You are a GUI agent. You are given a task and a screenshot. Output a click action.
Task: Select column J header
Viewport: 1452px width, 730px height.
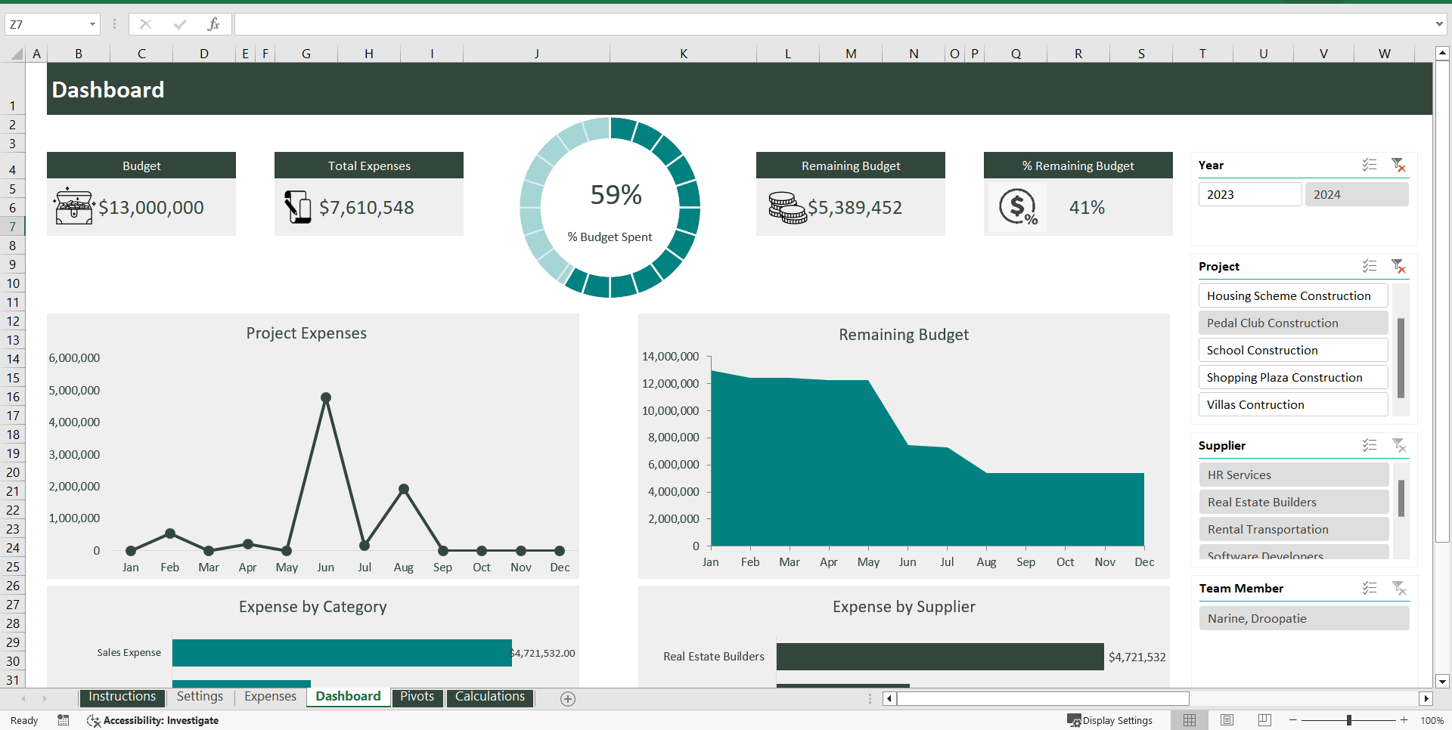coord(536,54)
